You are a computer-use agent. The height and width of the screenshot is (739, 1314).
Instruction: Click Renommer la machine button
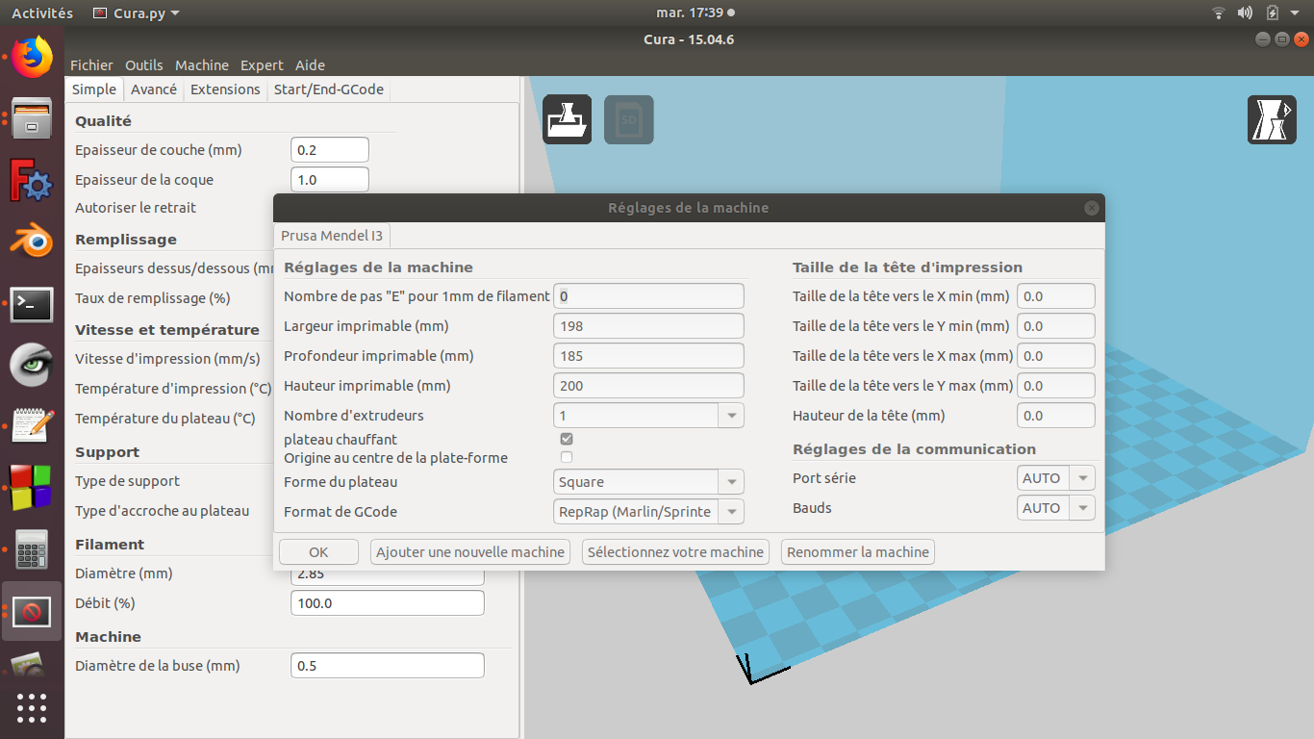pyautogui.click(x=858, y=552)
